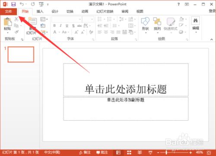Click the font name combo box

(67, 19)
